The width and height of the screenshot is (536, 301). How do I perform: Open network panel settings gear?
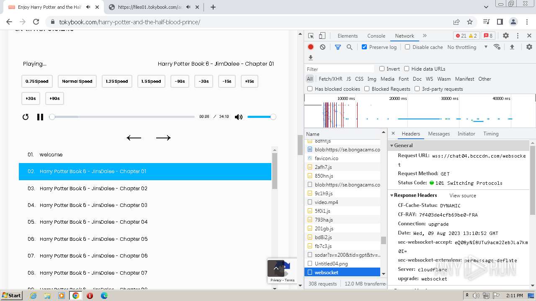[529, 47]
